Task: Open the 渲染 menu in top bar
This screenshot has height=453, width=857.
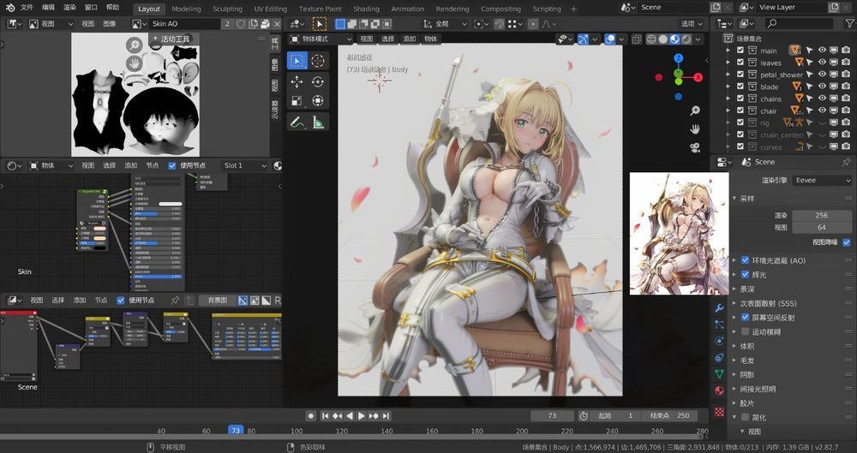Action: (69, 7)
